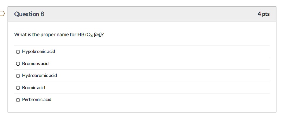The height and width of the screenshot is (118, 302).
Task: Click the 'Question 8' header title
Action: pyautogui.click(x=29, y=14)
